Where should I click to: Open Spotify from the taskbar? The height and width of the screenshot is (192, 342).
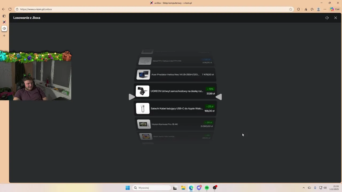pyautogui.click(x=207, y=188)
